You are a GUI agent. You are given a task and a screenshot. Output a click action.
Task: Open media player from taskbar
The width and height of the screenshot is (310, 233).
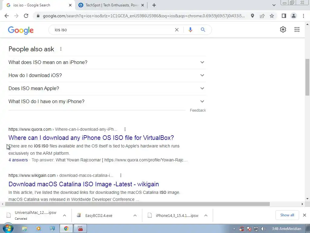click(x=38, y=229)
